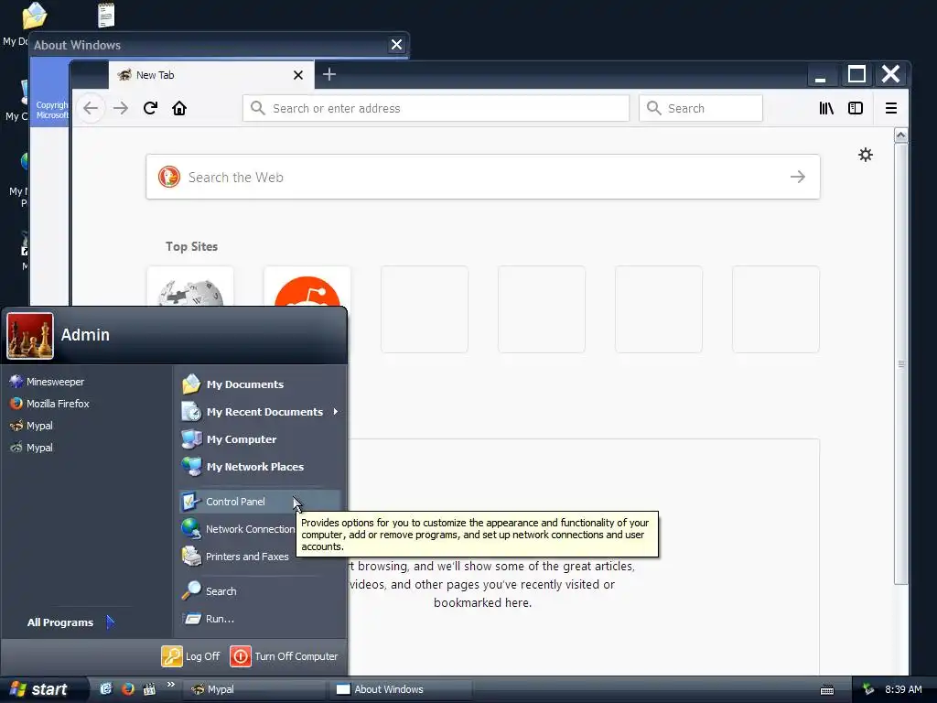Click the system tray icon beside the clock
Image resolution: width=937 pixels, height=703 pixels.
(869, 689)
